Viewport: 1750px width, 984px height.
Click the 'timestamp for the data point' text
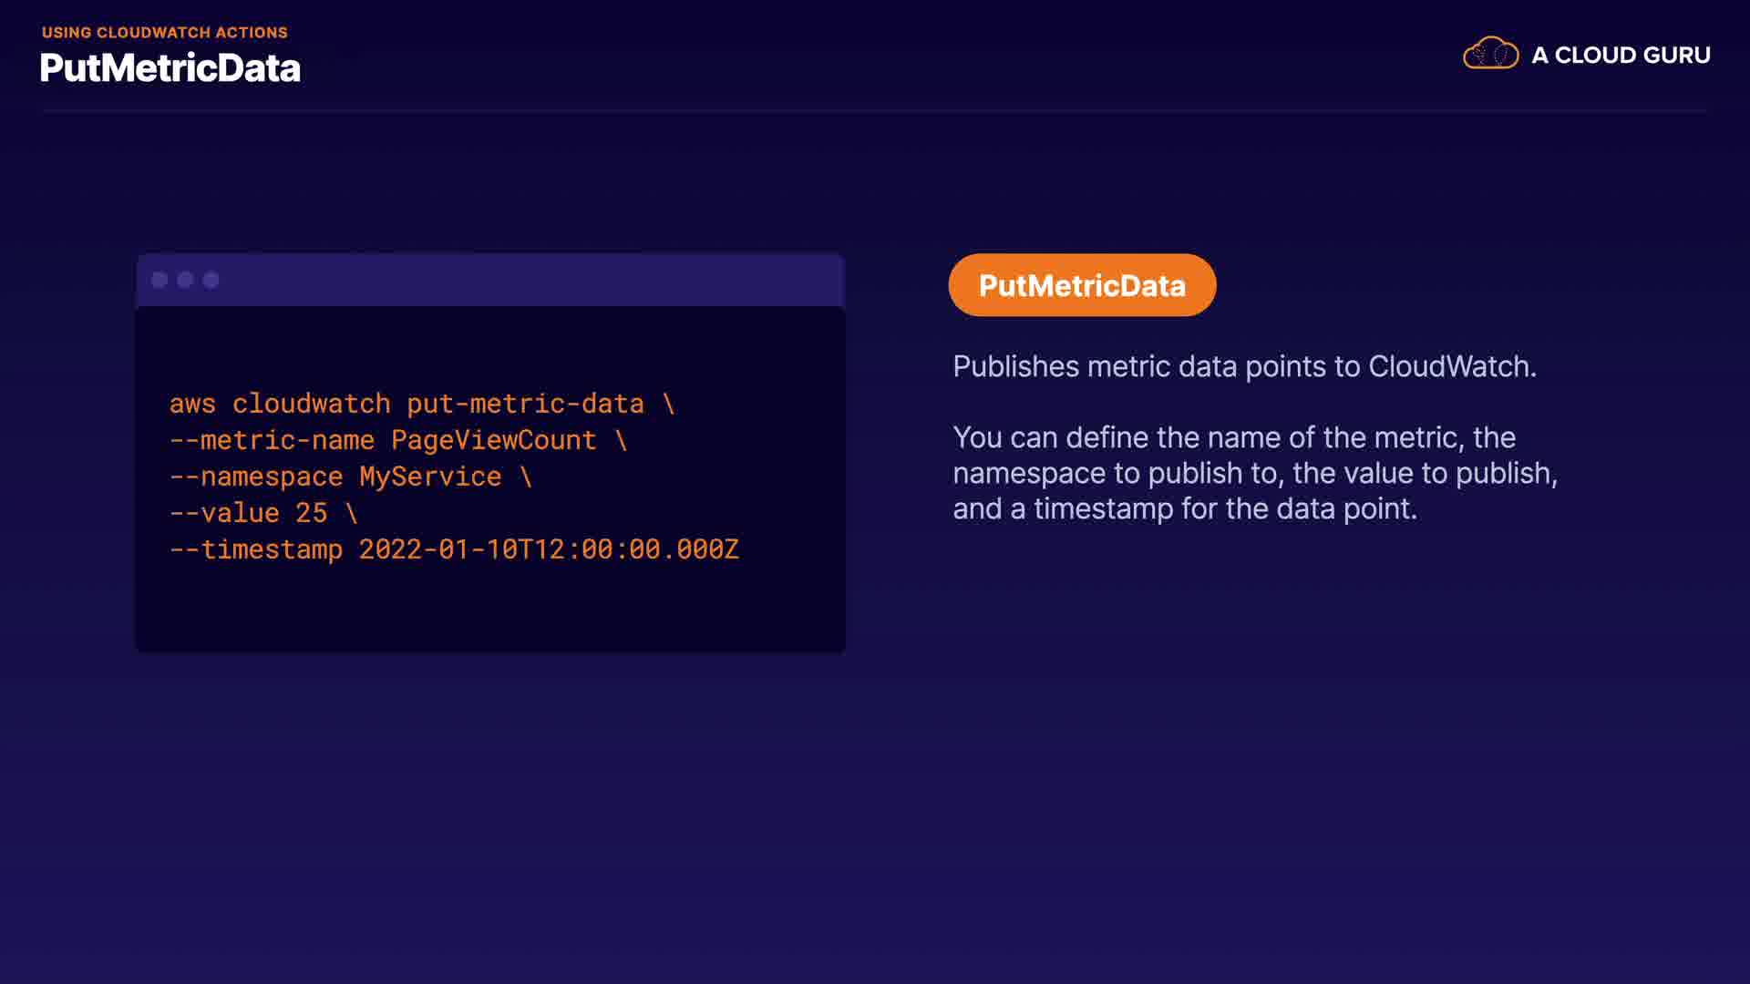tap(1225, 508)
